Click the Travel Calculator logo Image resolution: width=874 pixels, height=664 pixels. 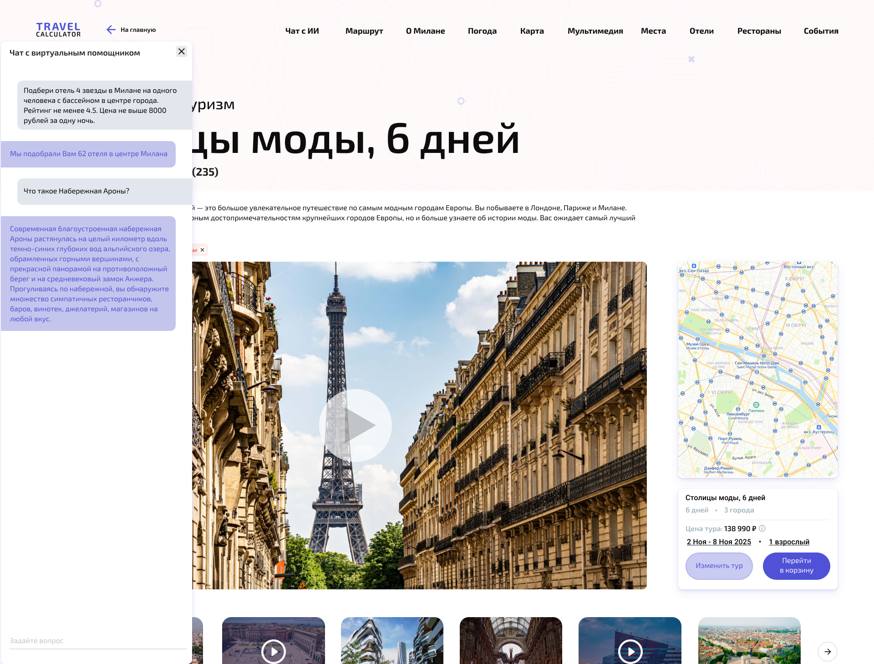58,30
